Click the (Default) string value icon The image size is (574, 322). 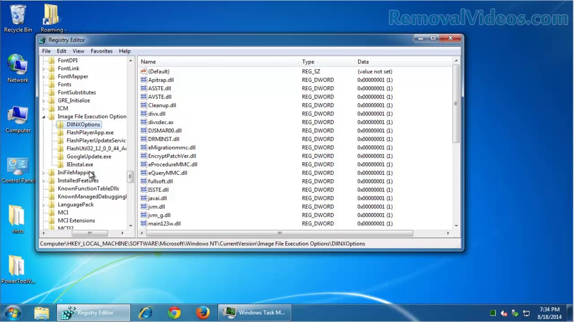click(143, 72)
